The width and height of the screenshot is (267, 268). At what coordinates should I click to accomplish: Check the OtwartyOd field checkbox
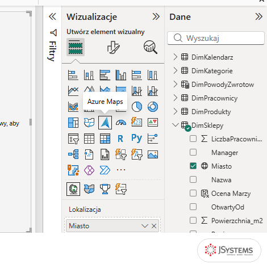pyautogui.click(x=193, y=207)
